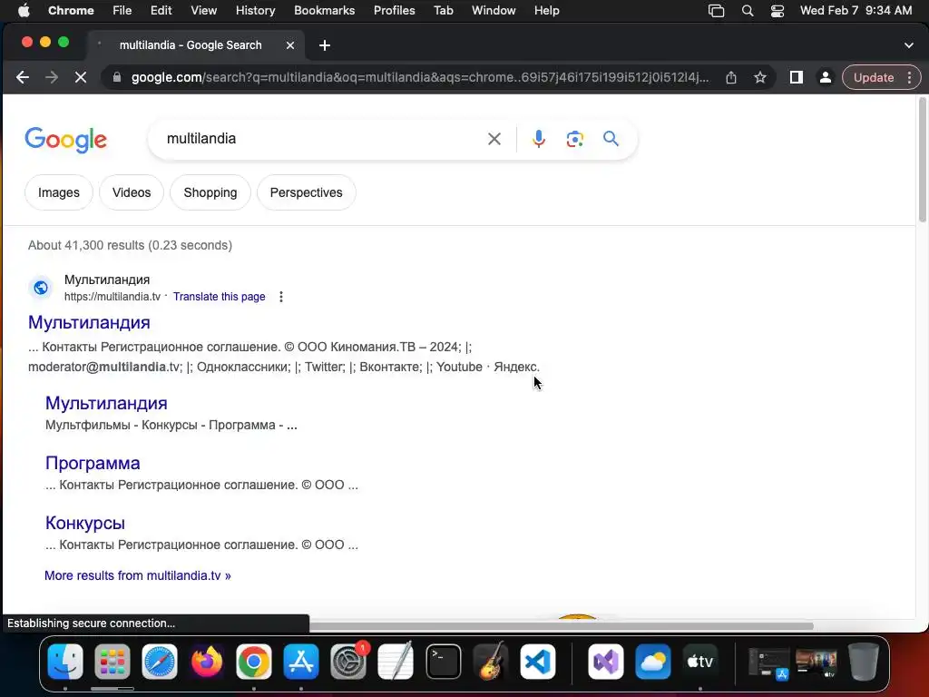The width and height of the screenshot is (929, 697).
Task: Open Firefox from the Dock
Action: (x=207, y=662)
